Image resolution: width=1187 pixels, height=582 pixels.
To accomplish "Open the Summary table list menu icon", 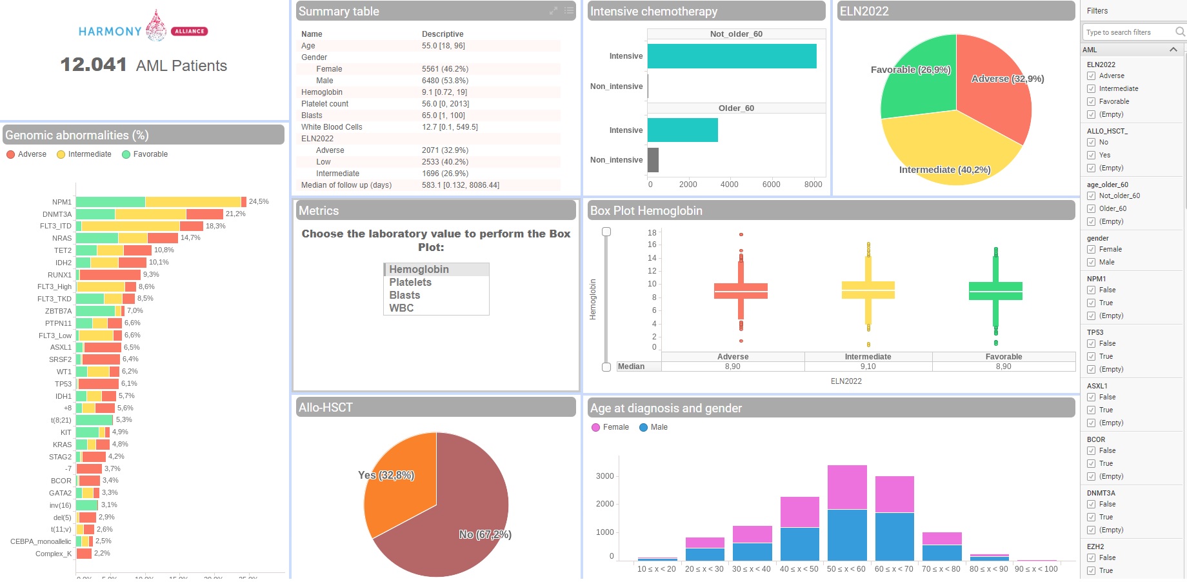I will (568, 11).
